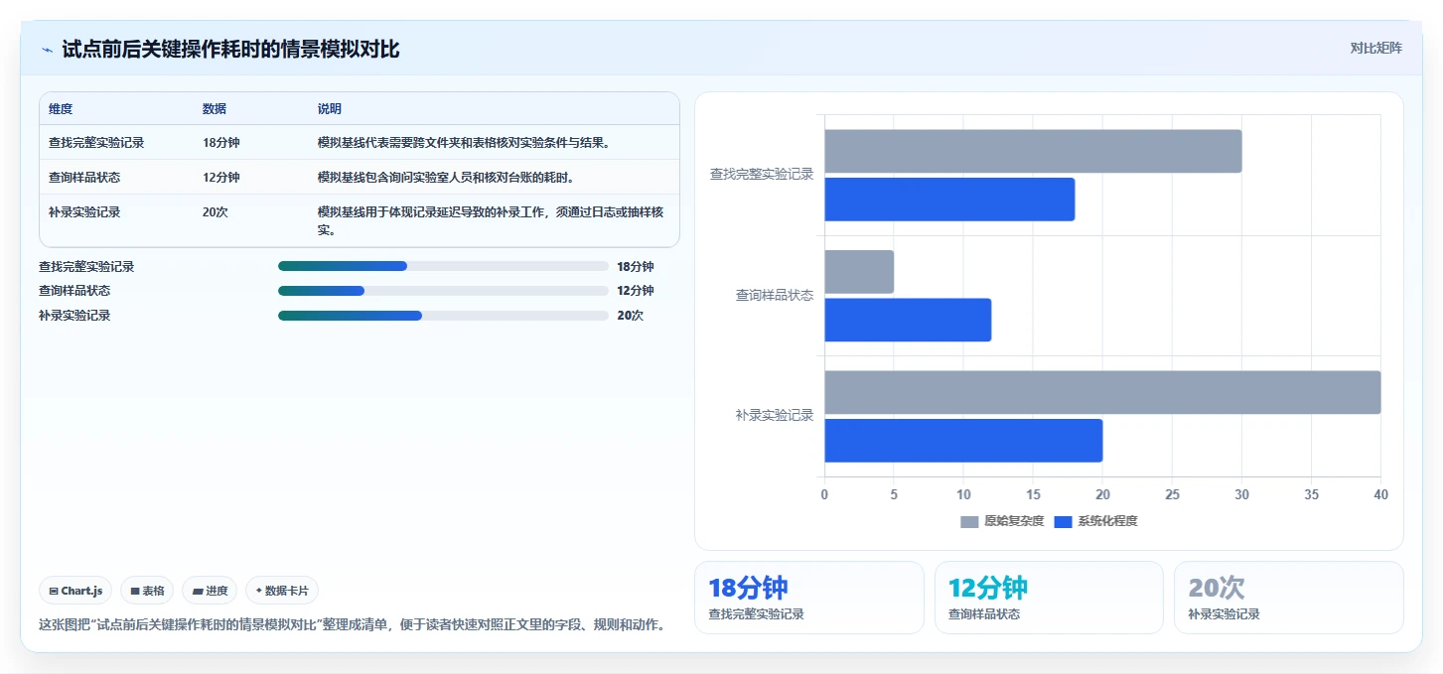Click gray bar for 查找完整实验记录 in chart
The width and height of the screenshot is (1443, 674).
click(x=1033, y=151)
